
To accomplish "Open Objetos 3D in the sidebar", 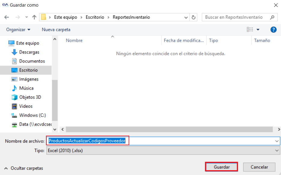I will click(x=30, y=97).
